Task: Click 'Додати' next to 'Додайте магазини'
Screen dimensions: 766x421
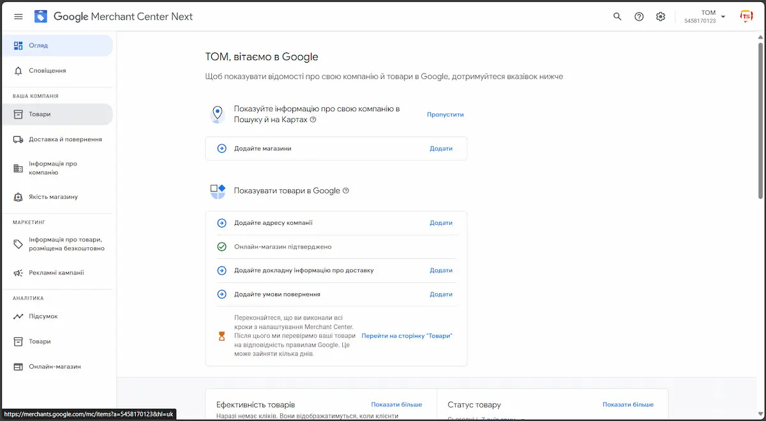Action: coord(440,148)
